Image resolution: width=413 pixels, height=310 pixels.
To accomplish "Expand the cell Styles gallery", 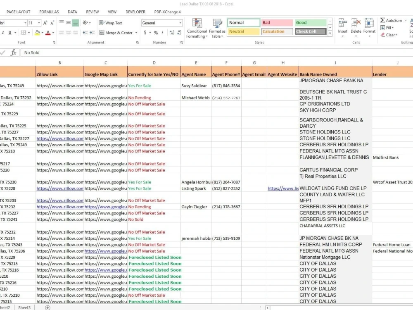I will pyautogui.click(x=330, y=33).
